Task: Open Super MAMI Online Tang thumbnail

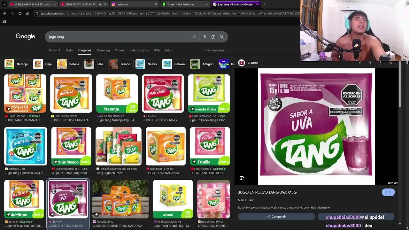Action: 71,94
